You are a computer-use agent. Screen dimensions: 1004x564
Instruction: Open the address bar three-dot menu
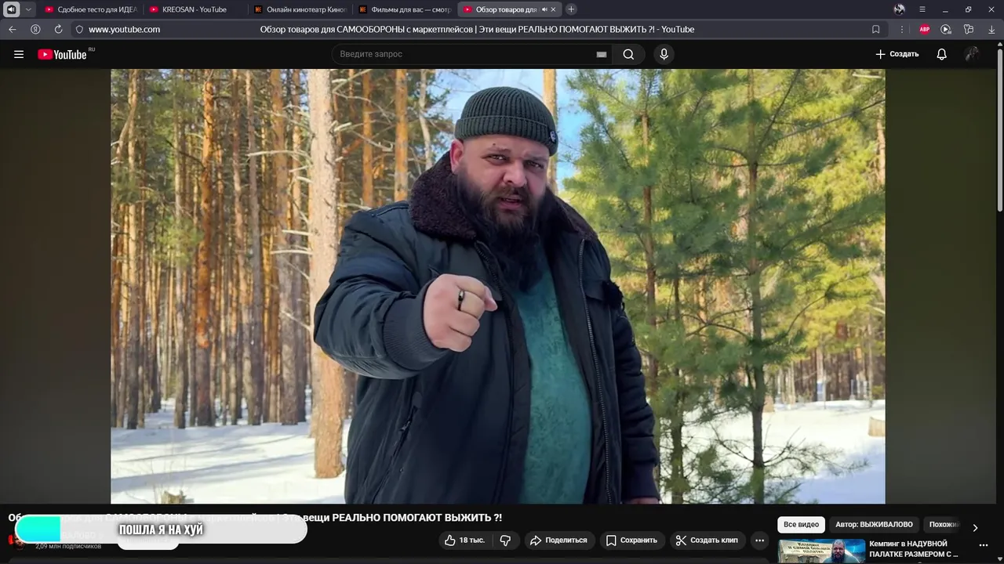click(x=901, y=29)
